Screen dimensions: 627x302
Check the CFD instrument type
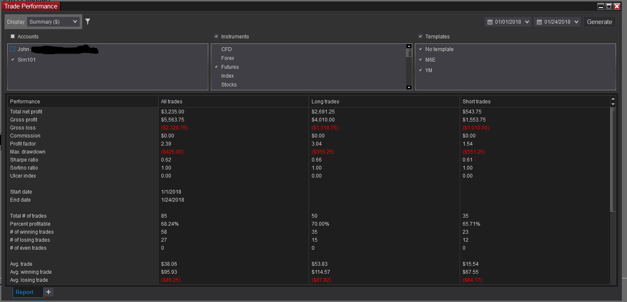pyautogui.click(x=216, y=49)
